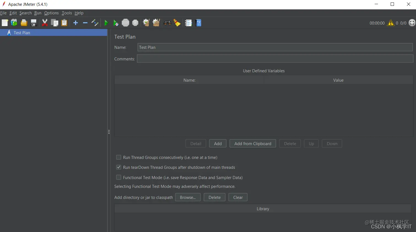Start test with no pauses icon
The height and width of the screenshot is (232, 416).
[116, 23]
